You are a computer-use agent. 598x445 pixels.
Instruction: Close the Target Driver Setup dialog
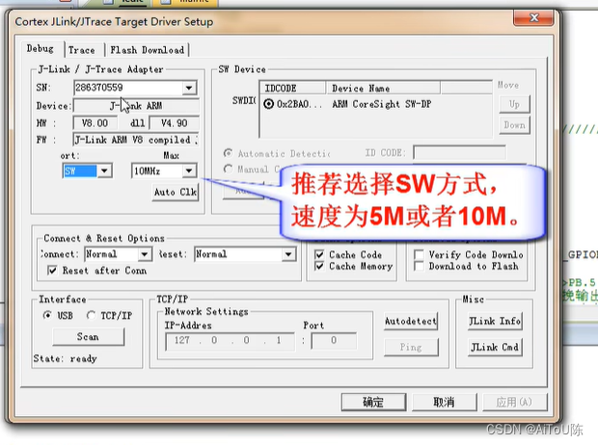point(533,17)
